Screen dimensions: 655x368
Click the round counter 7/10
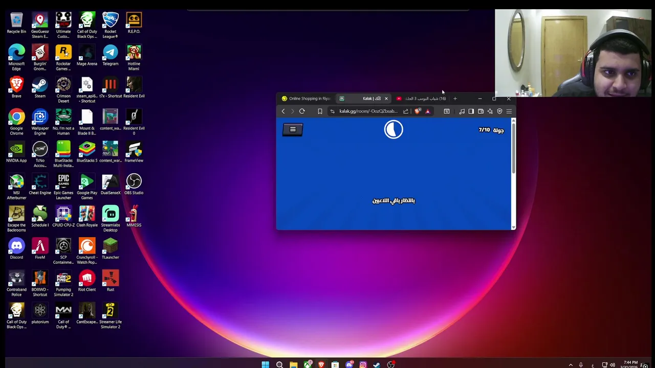(491, 130)
